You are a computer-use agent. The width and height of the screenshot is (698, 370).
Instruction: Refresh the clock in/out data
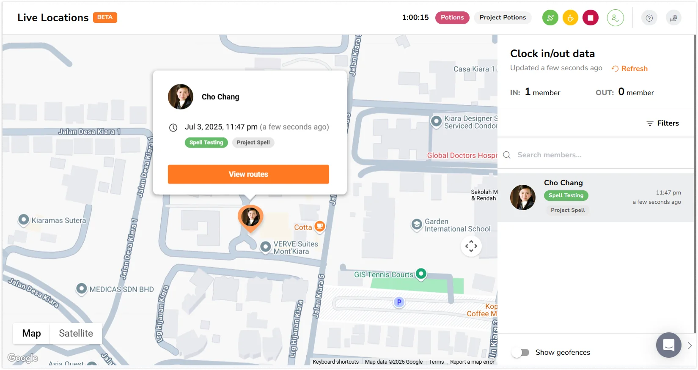pyautogui.click(x=629, y=69)
